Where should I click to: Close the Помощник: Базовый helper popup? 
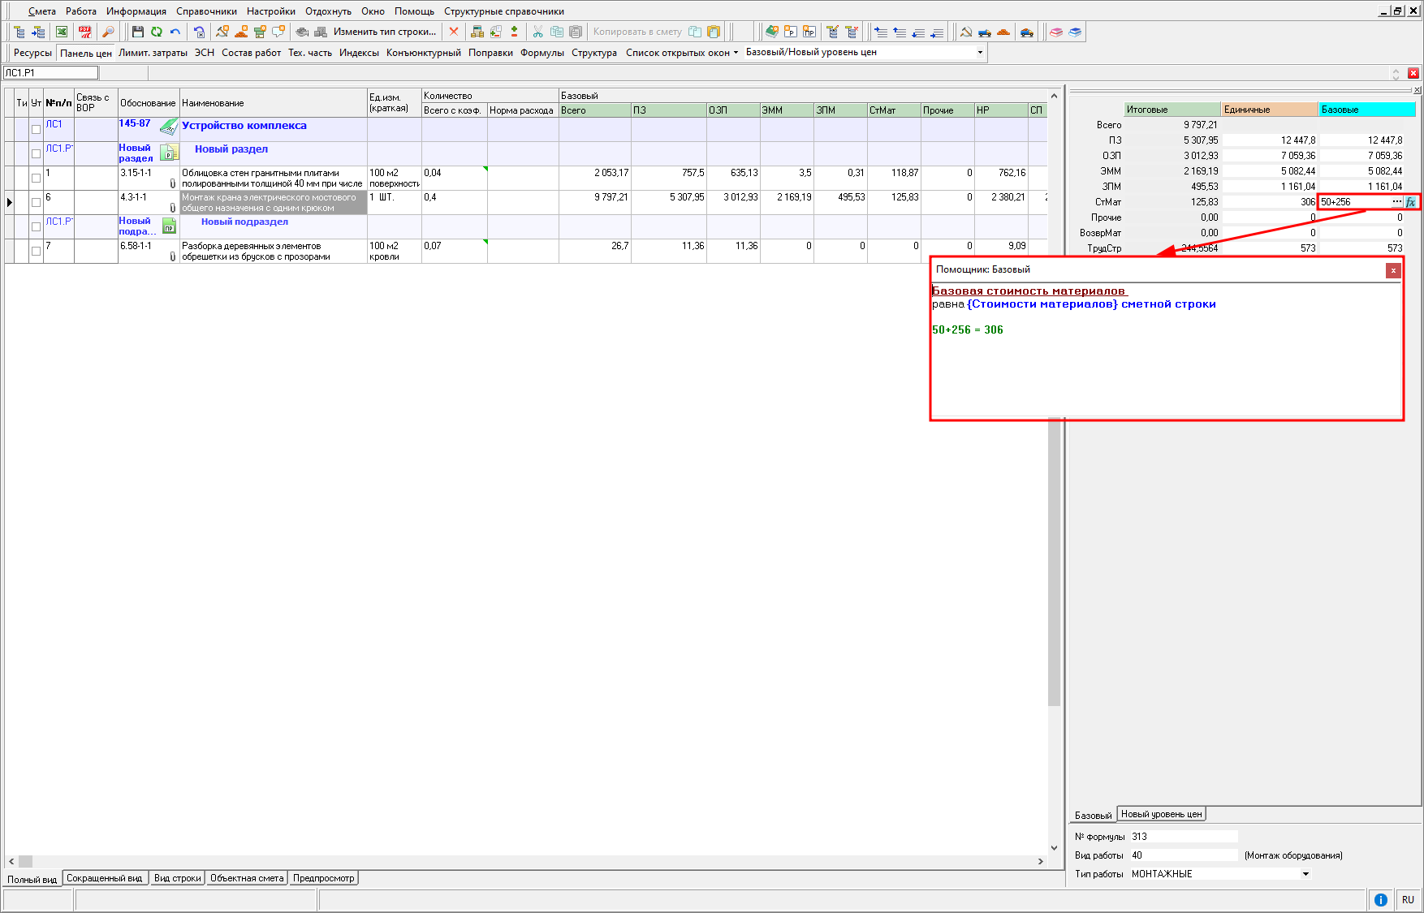(1393, 270)
